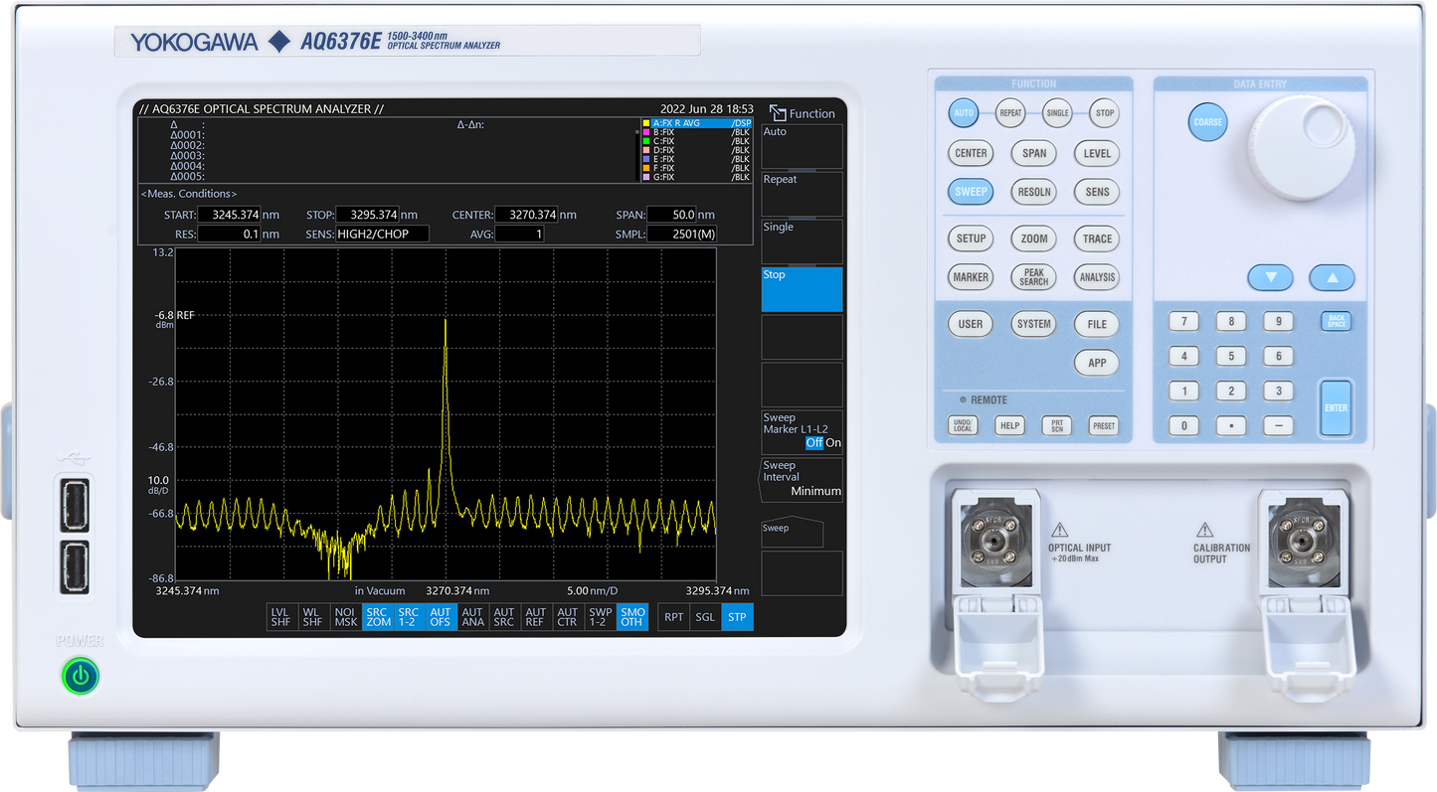
Task: Select the Repeat softkey menu item
Action: 802,194
